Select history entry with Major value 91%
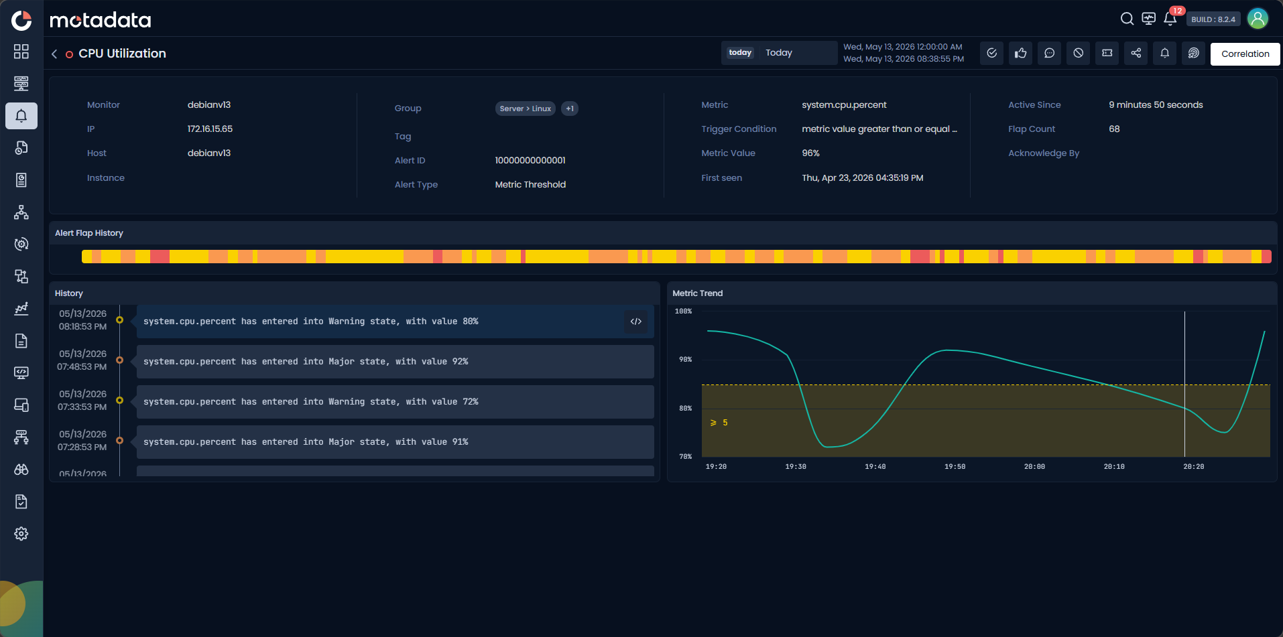Viewport: 1283px width, 637px height. [395, 442]
